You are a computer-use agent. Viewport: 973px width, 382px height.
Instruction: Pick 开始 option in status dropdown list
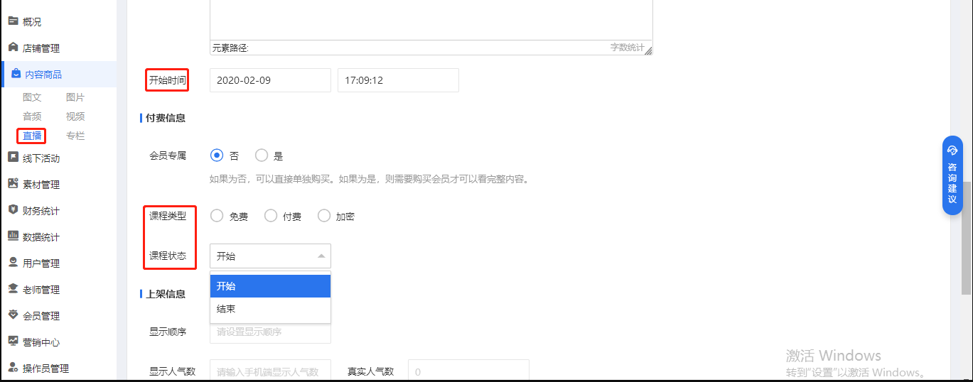point(270,286)
